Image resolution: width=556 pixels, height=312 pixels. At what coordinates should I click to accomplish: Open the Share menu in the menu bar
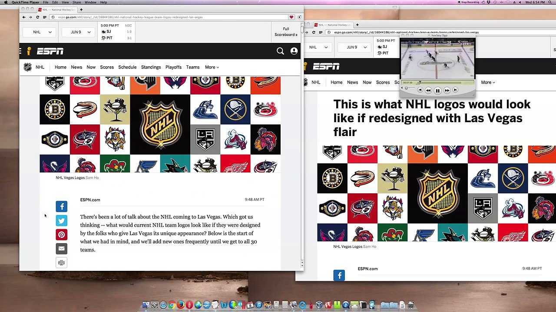coord(76,2)
